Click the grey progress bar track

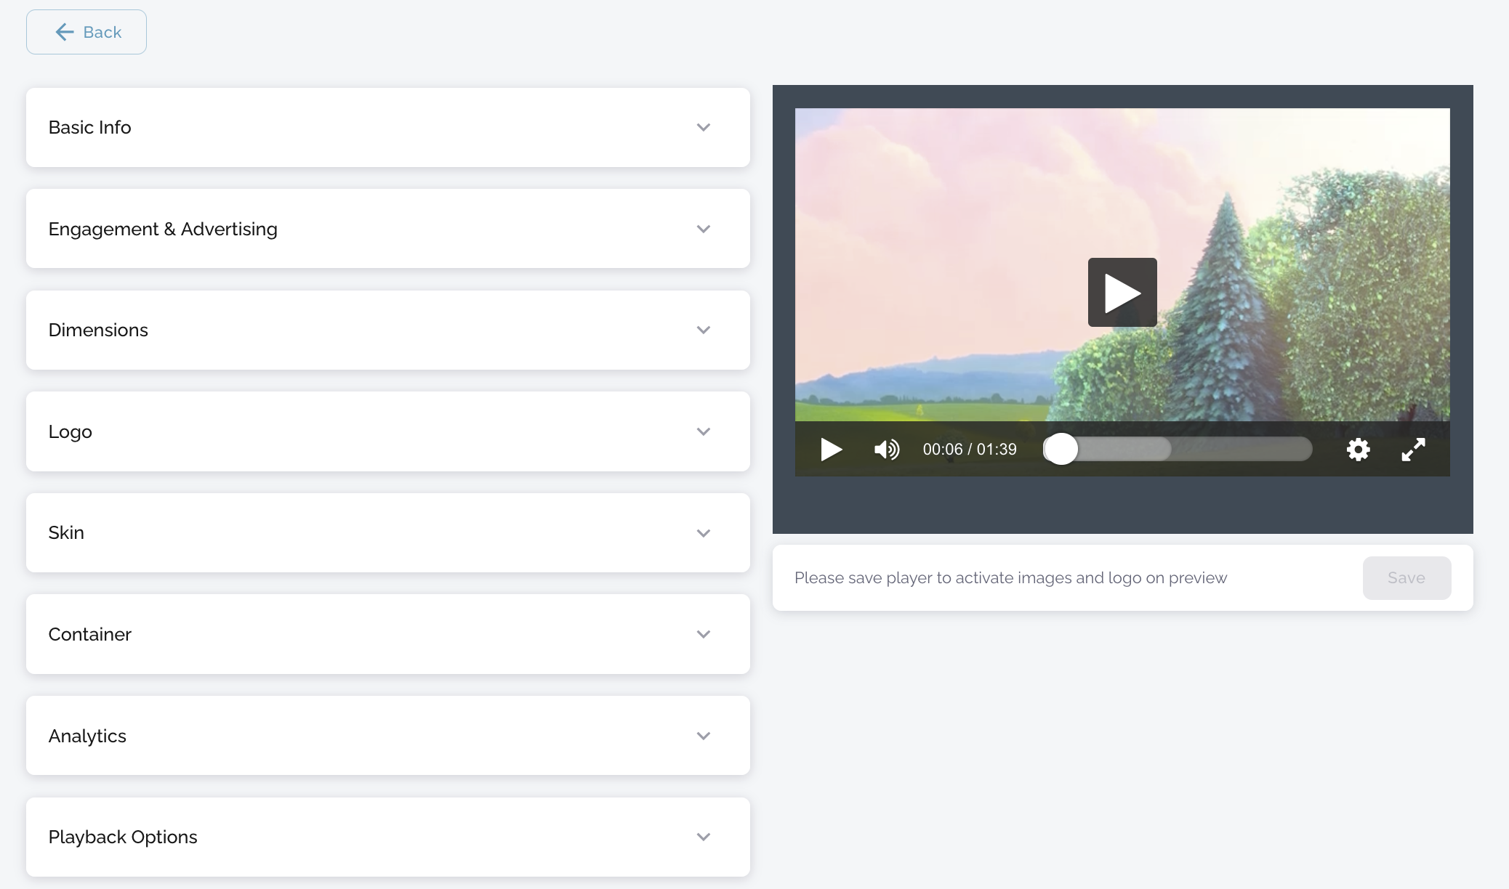(x=1236, y=450)
